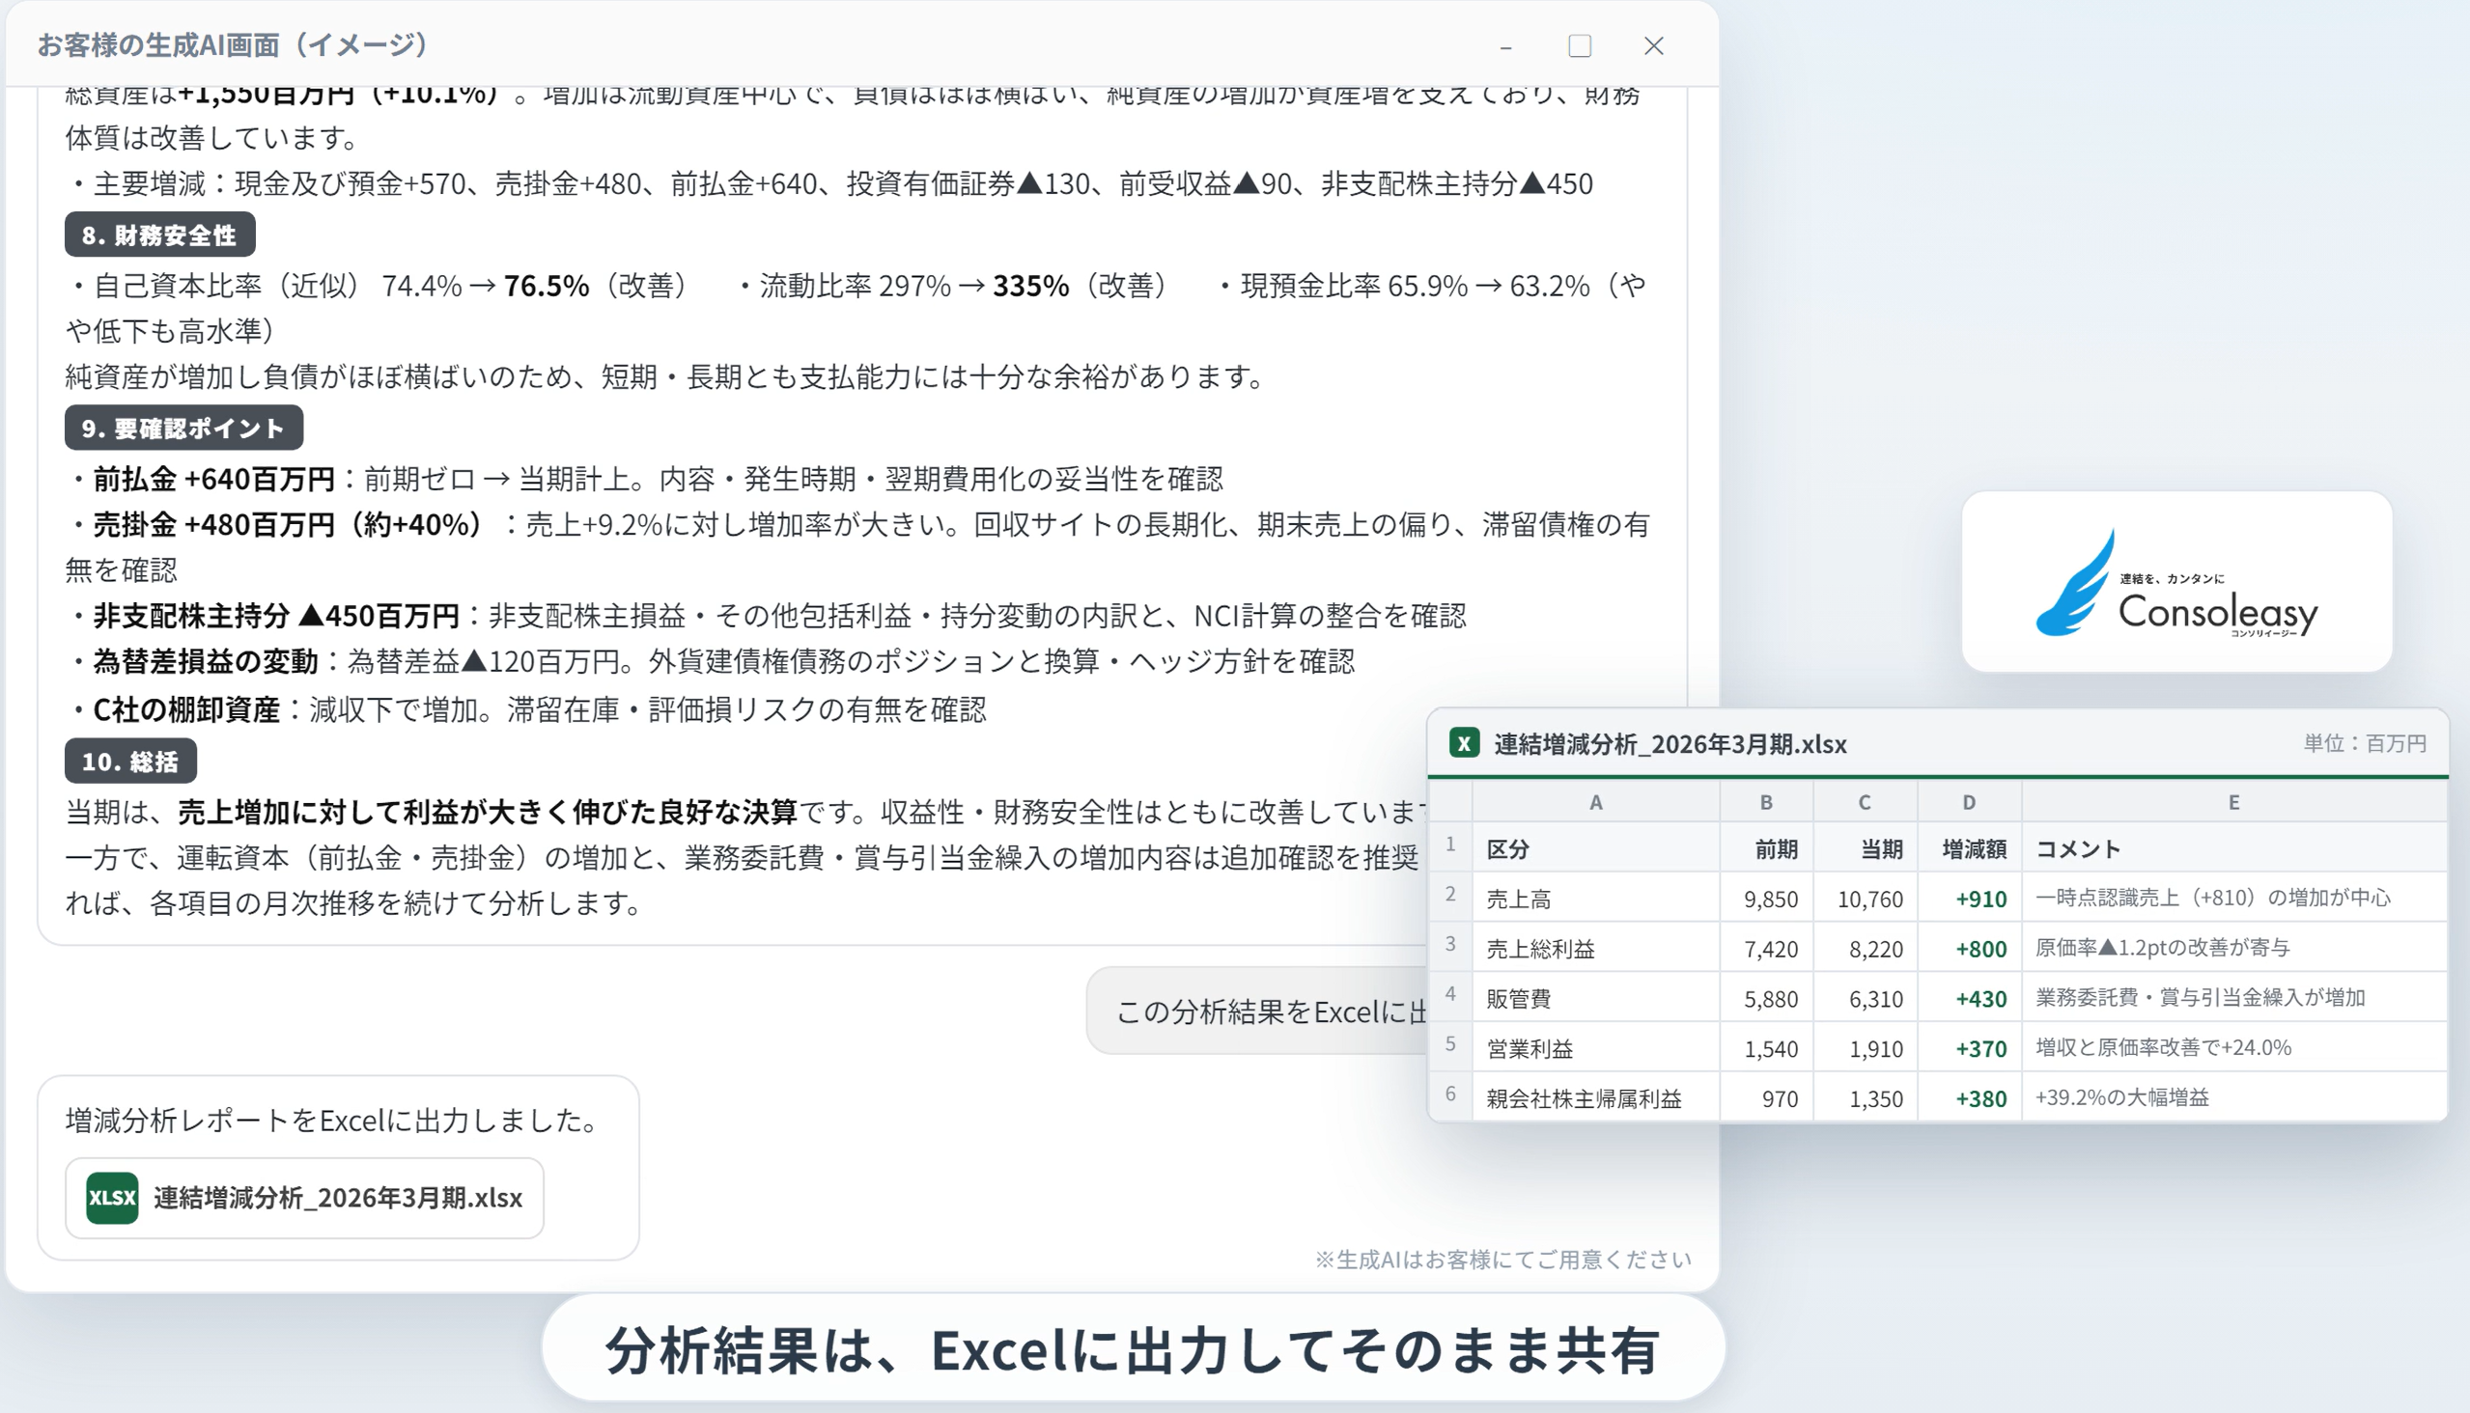The width and height of the screenshot is (2470, 1413).
Task: Click the 増減額 header cell
Action: coord(1969,848)
